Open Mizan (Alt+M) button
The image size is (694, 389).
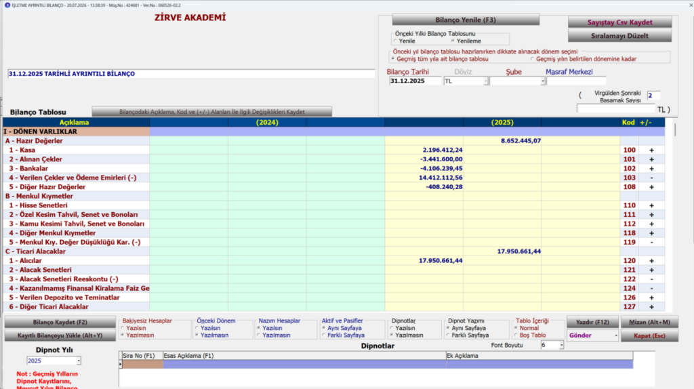coord(649,322)
